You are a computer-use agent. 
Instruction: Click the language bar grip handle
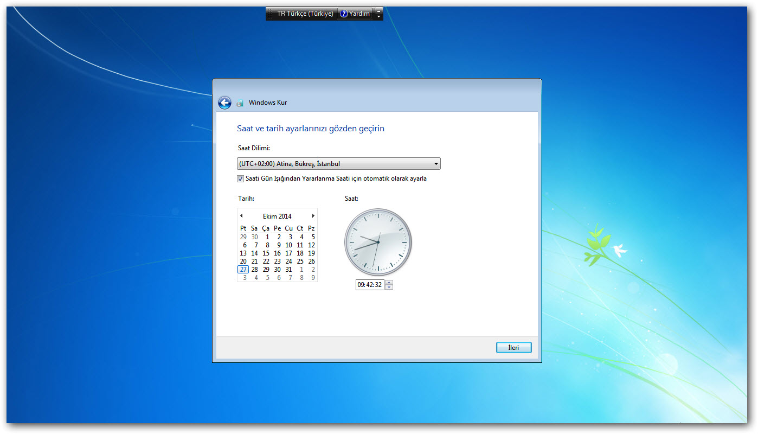(x=270, y=14)
